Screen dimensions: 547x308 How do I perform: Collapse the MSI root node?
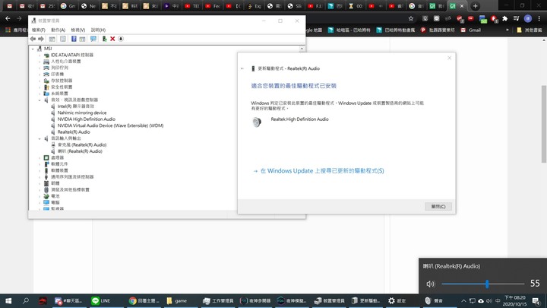tap(33, 49)
